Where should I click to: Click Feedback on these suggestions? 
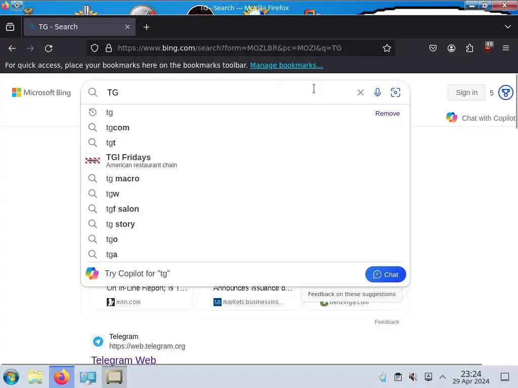352,294
